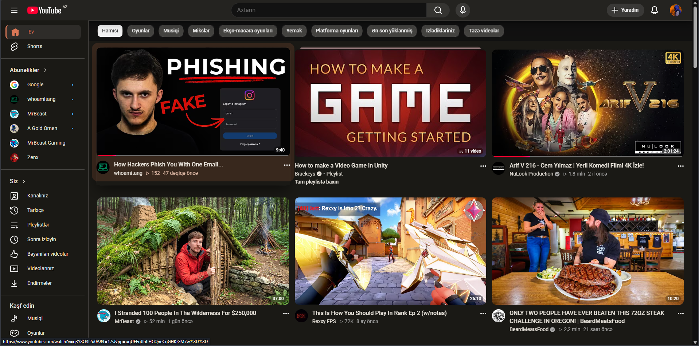Screen dimensions: 699x346
Task: Select the Ən son yüklənmiş chip
Action: 392,31
